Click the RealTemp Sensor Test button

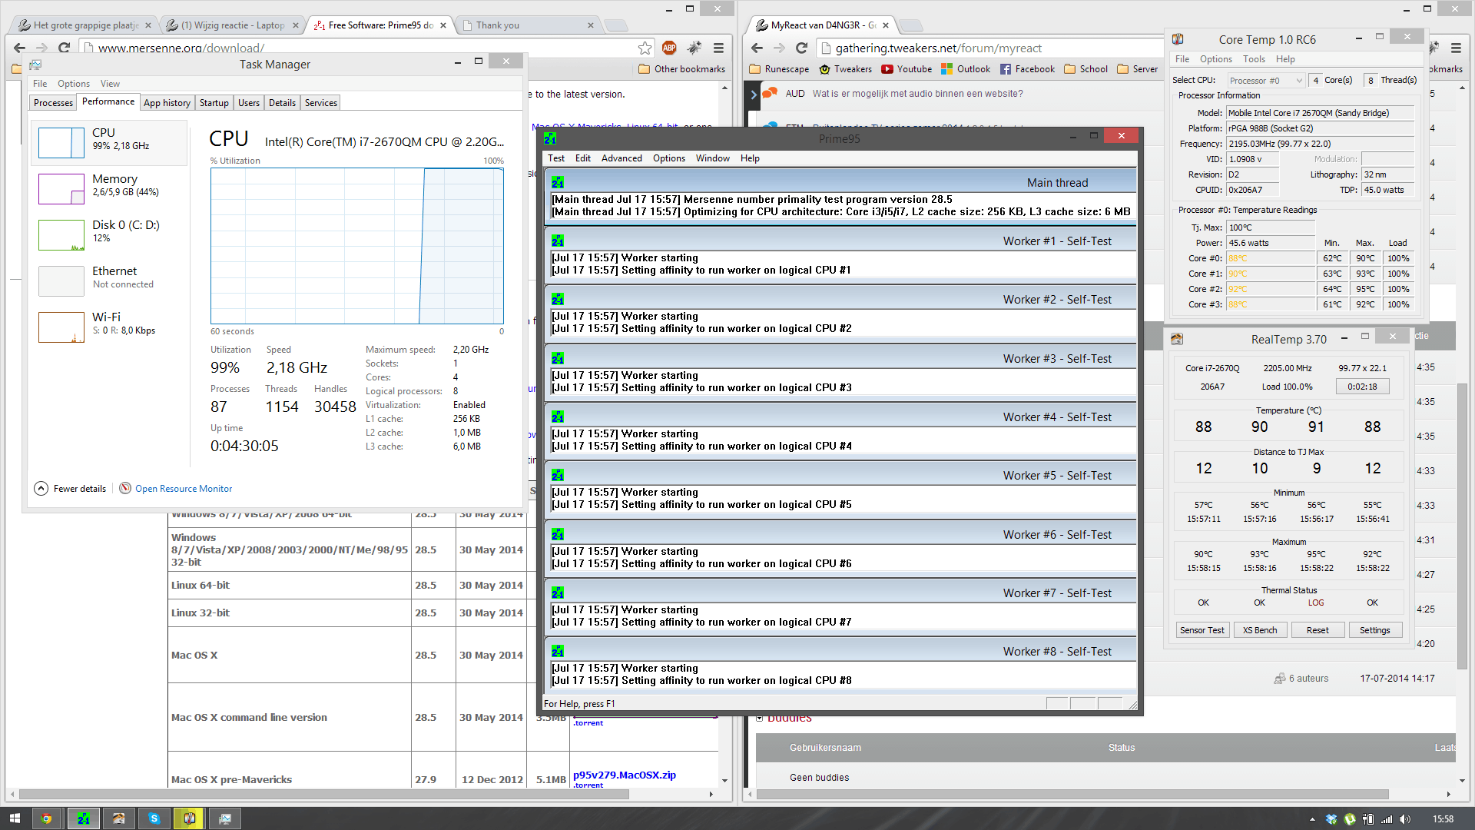click(x=1202, y=630)
